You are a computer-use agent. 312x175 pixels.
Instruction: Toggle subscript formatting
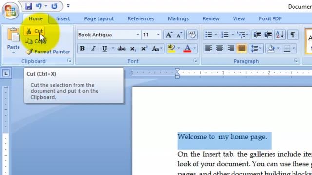(133, 49)
